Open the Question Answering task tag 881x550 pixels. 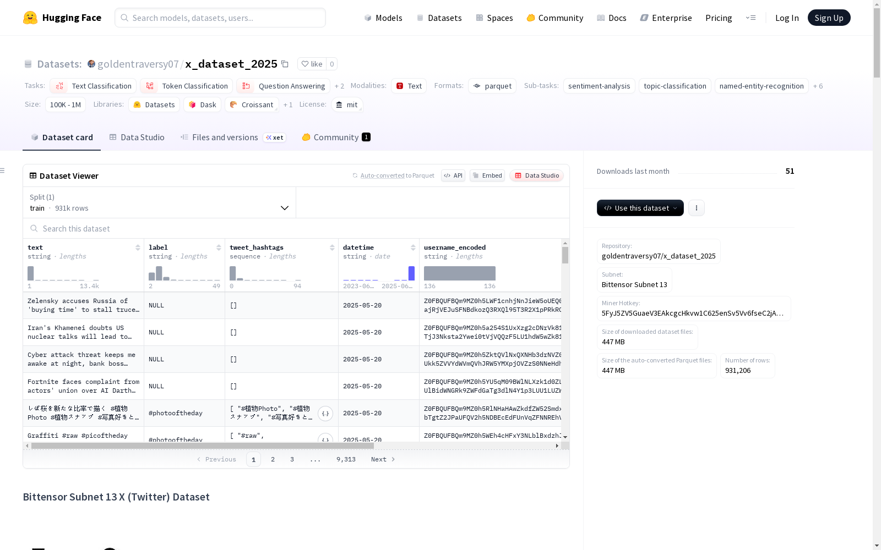(x=283, y=86)
